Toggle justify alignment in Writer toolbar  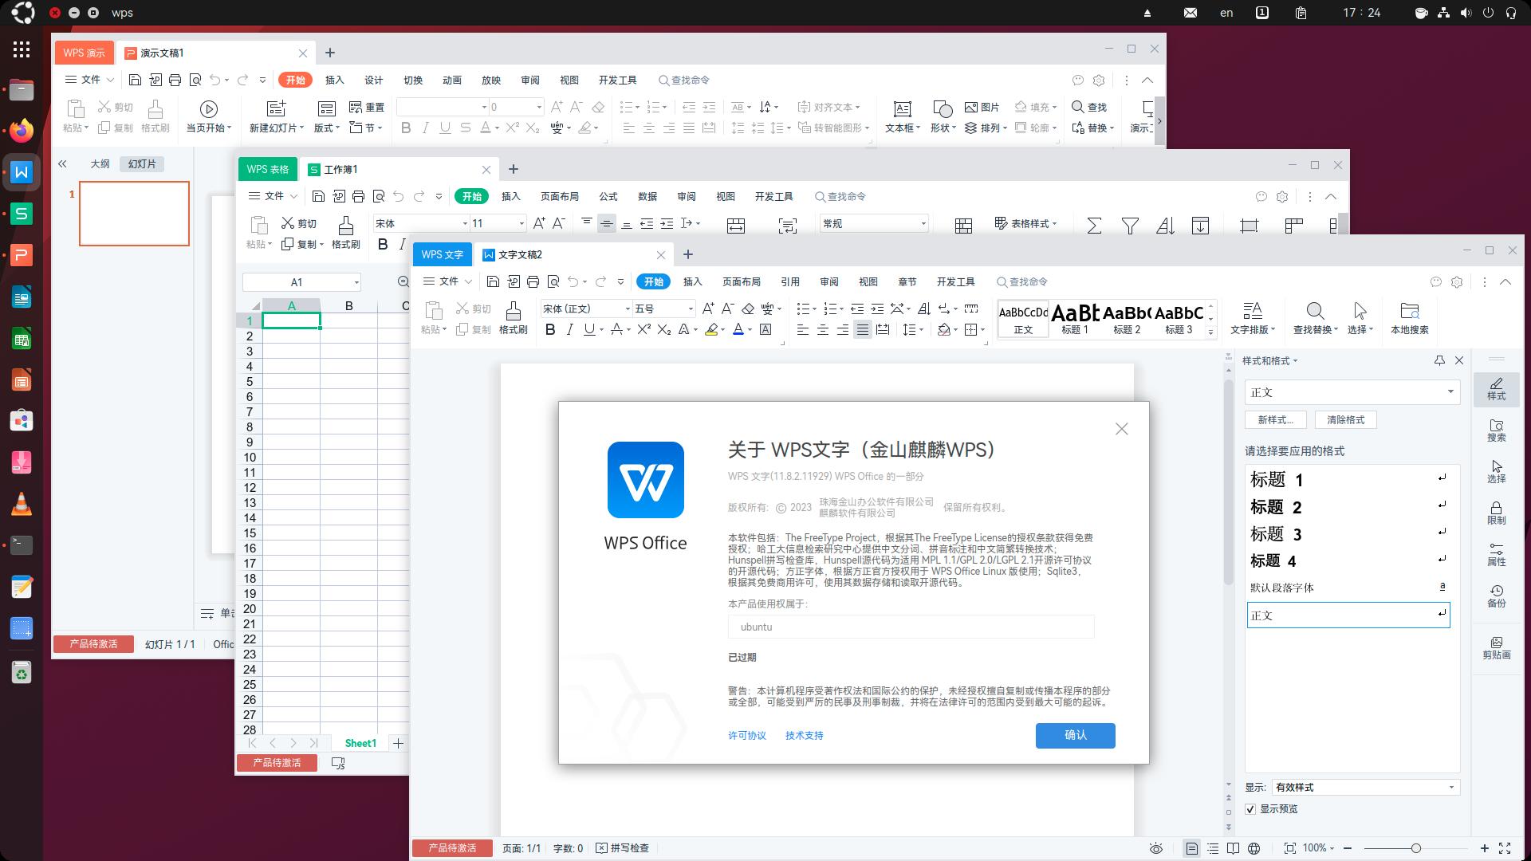pyautogui.click(x=862, y=329)
